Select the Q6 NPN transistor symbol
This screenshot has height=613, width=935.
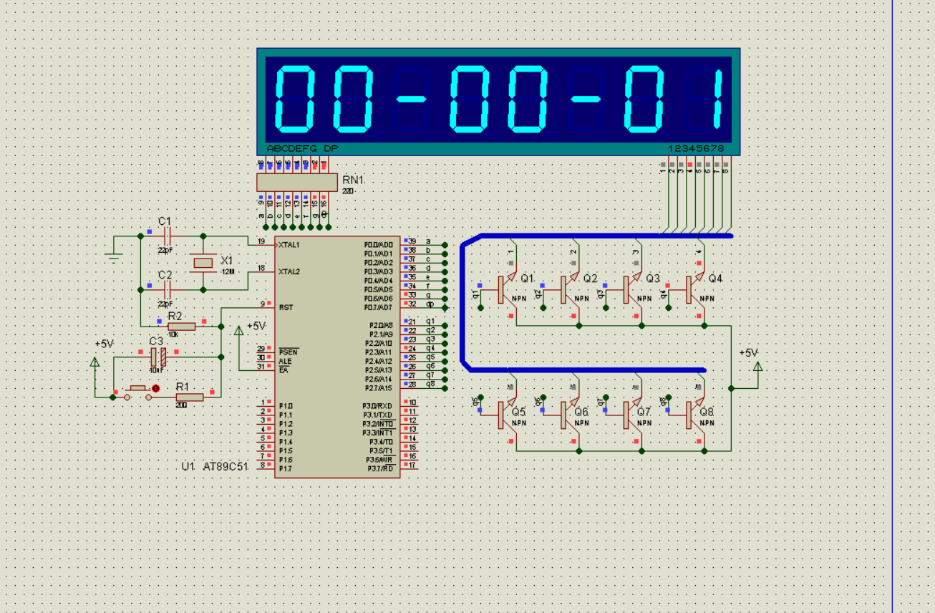point(570,415)
